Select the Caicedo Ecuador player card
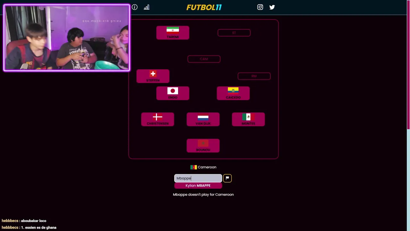Screen dimensions: 410x231 click(233, 93)
